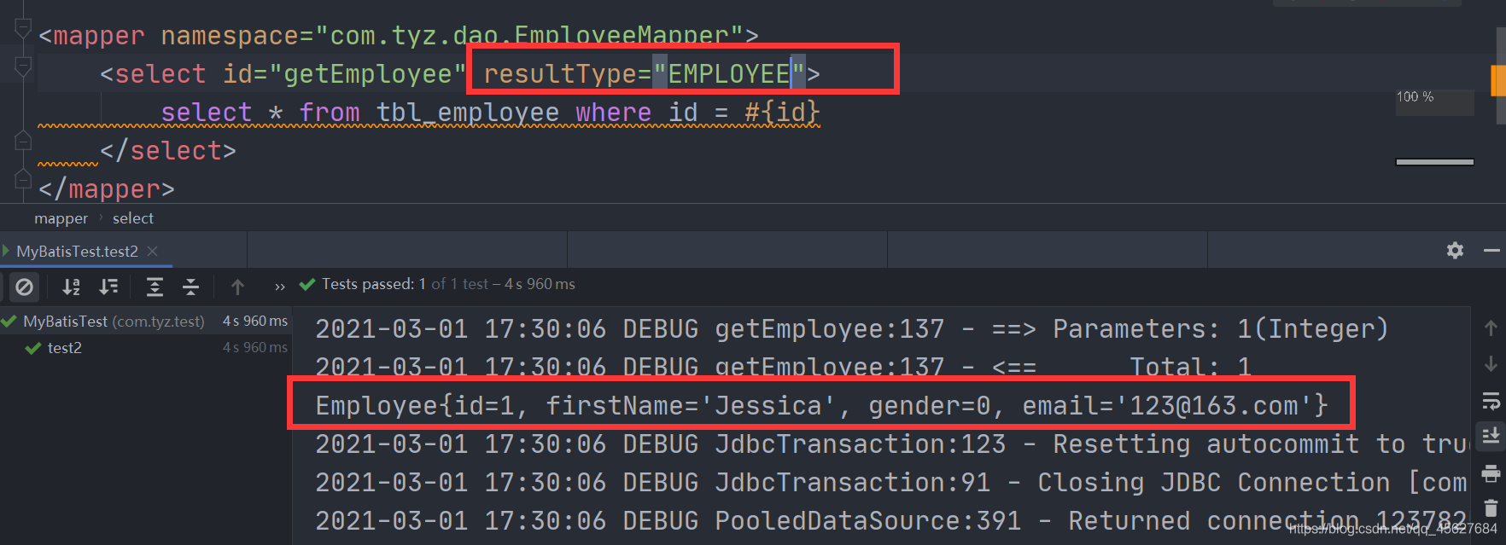Show more test toolbar actions chevron

click(x=279, y=287)
